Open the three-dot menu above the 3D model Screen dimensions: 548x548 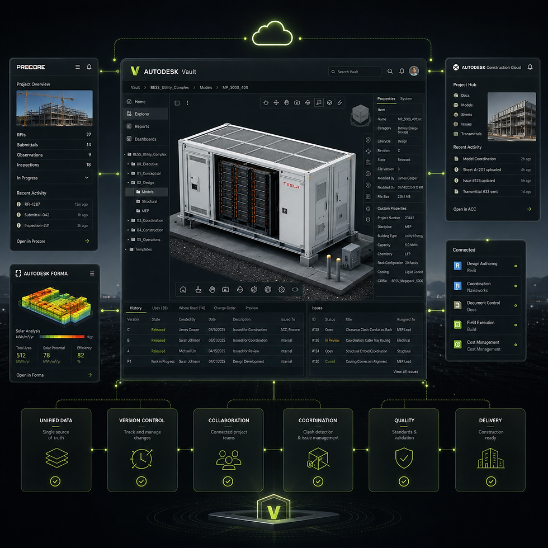(188, 103)
